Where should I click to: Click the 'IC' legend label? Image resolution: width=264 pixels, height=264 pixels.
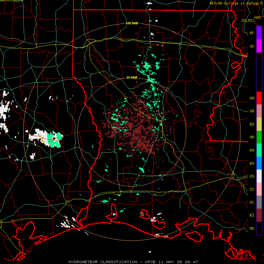click(252, 189)
